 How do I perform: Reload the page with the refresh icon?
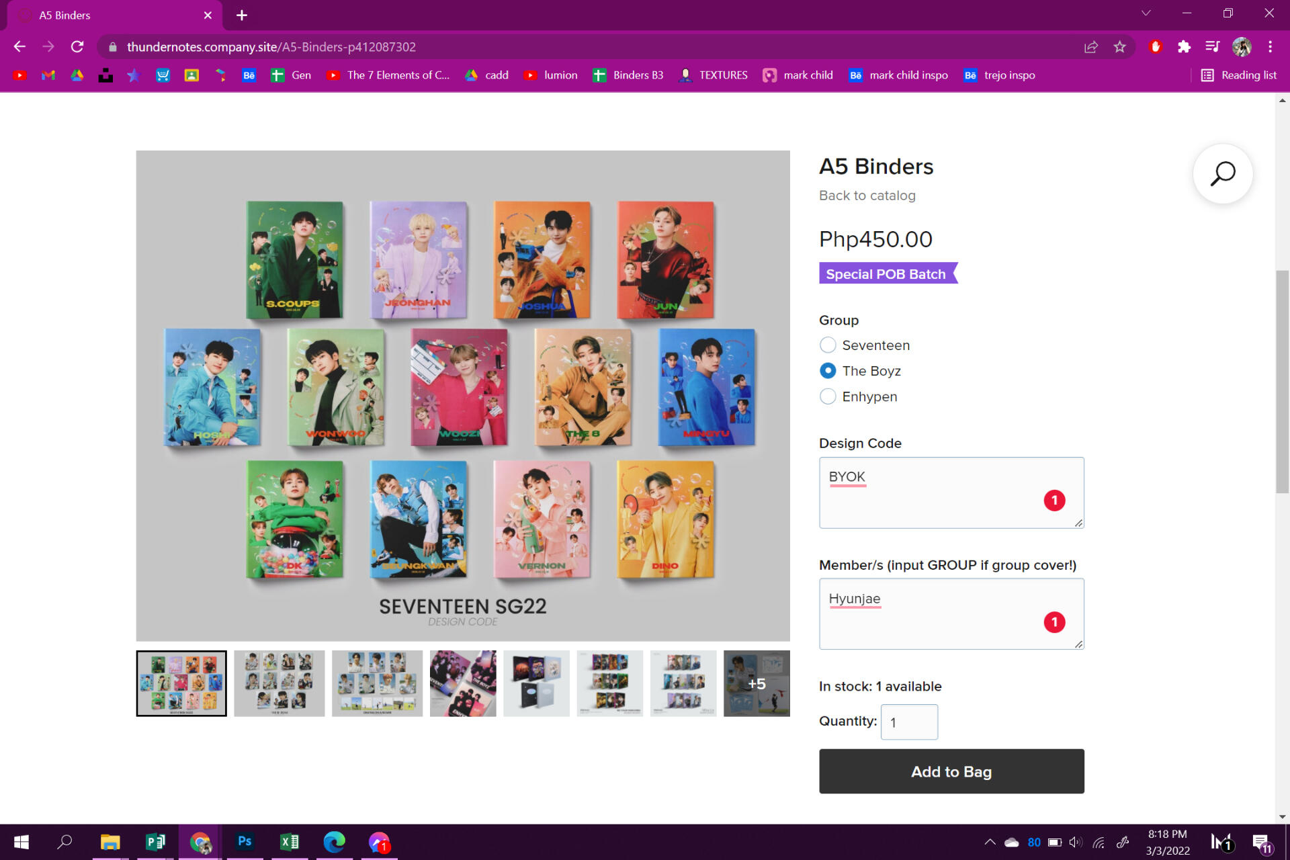pyautogui.click(x=77, y=46)
